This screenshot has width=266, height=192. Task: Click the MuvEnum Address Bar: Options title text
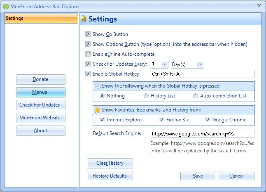click(45, 7)
